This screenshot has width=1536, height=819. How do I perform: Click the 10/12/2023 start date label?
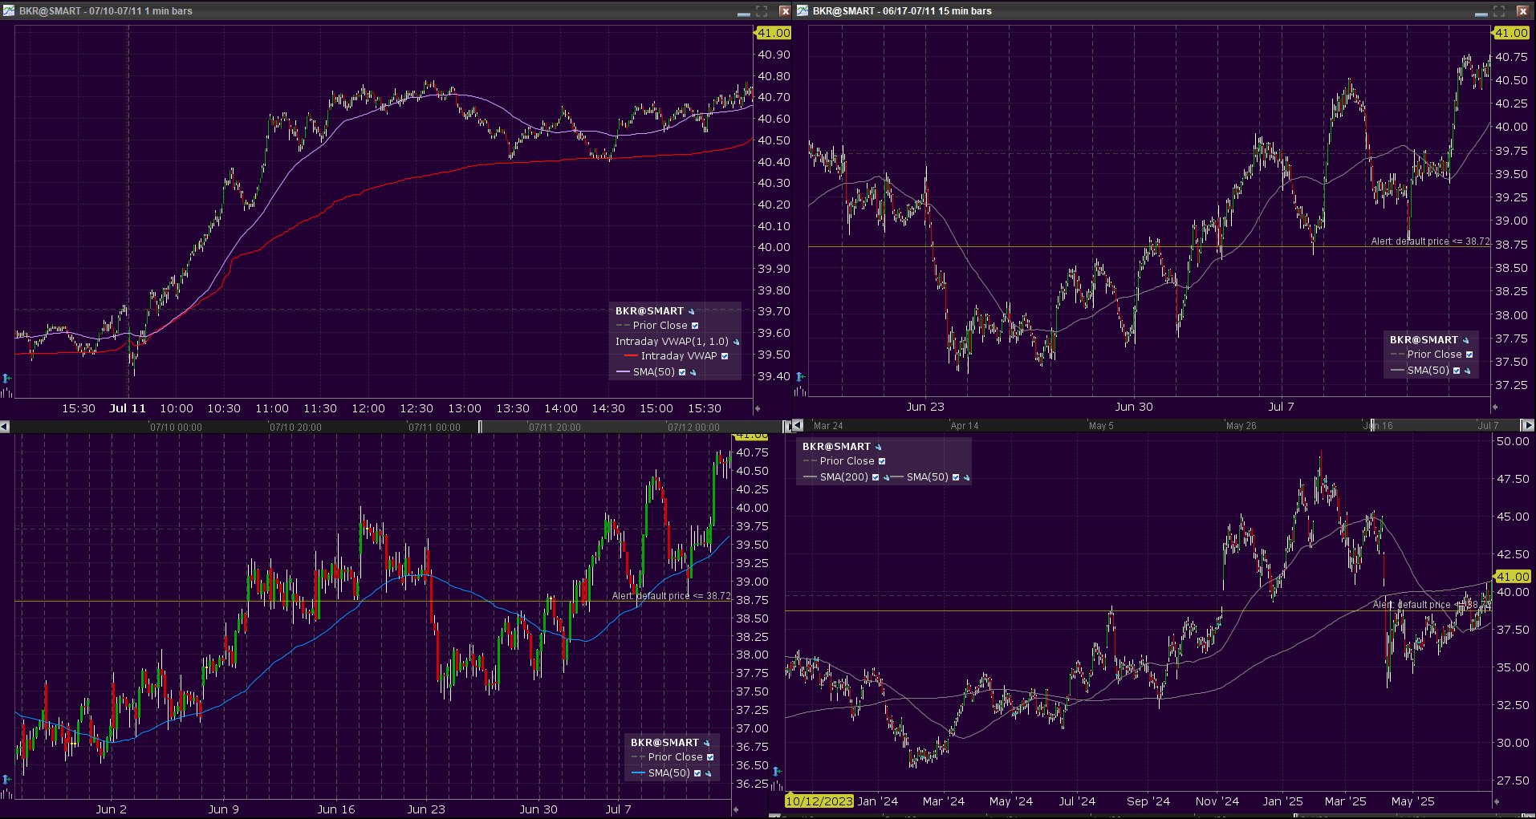point(819,801)
